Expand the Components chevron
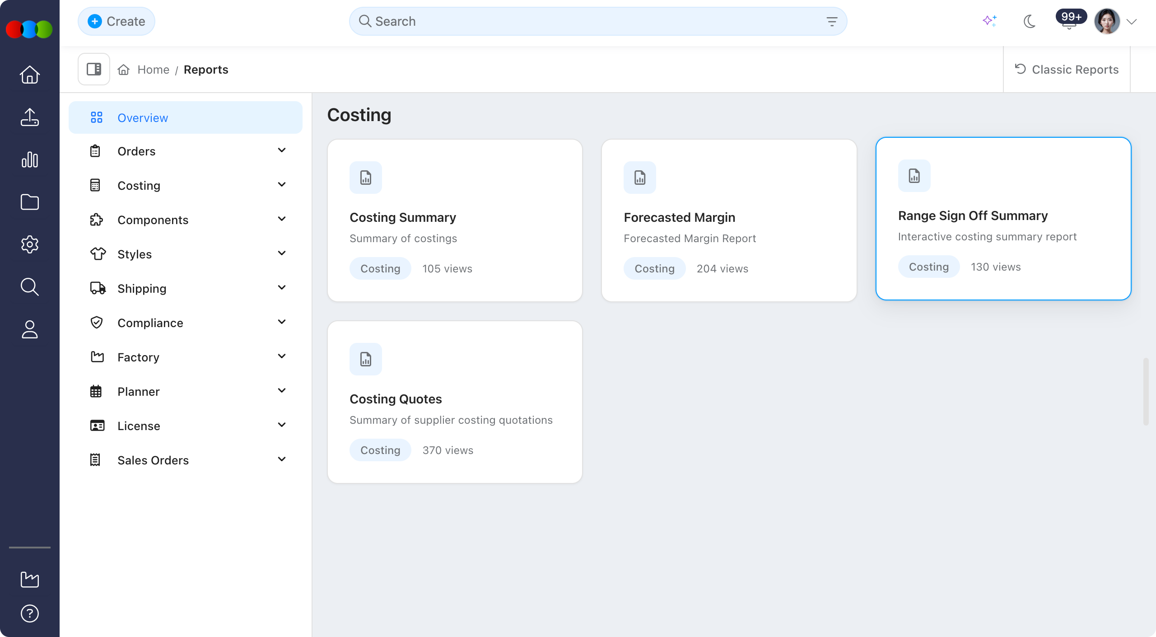This screenshot has height=637, width=1156. coord(282,219)
